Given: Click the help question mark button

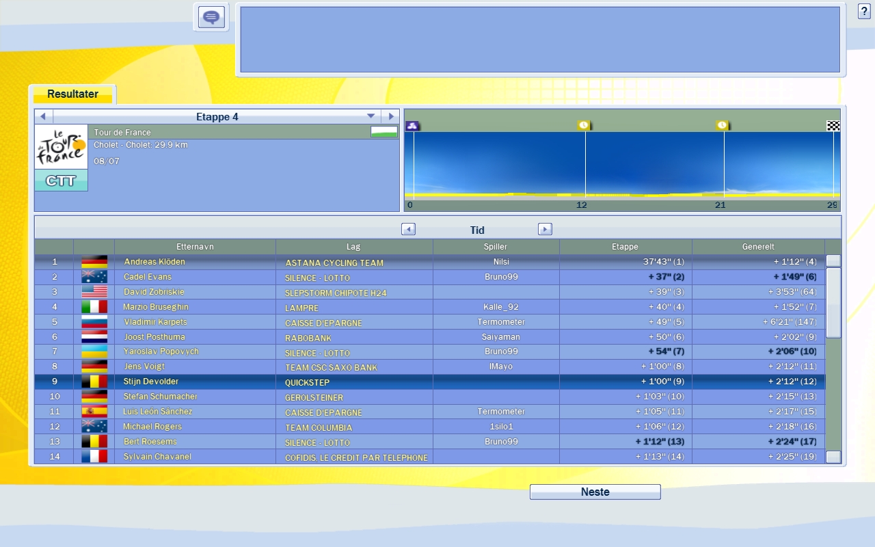Looking at the screenshot, I should tap(864, 12).
